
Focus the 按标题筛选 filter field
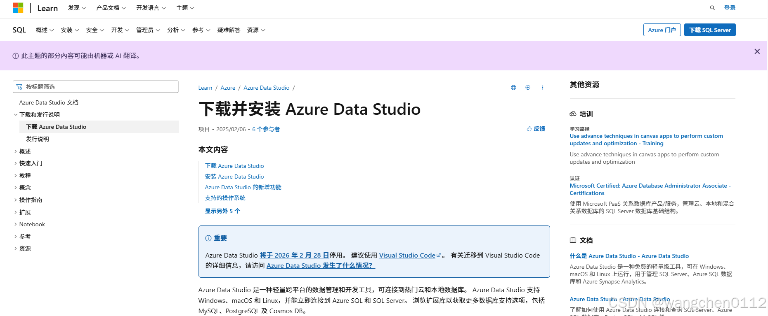tap(96, 87)
